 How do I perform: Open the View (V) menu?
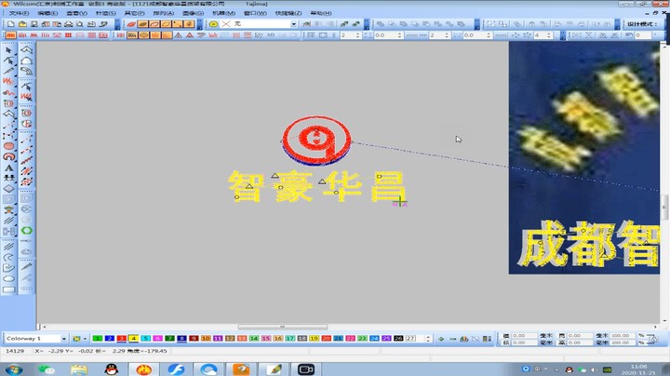76,13
